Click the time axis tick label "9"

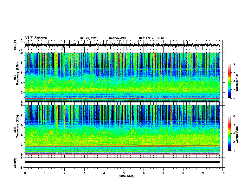(x=203, y=173)
